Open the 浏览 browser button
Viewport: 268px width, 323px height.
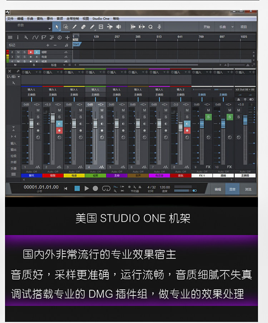pyautogui.click(x=248, y=189)
